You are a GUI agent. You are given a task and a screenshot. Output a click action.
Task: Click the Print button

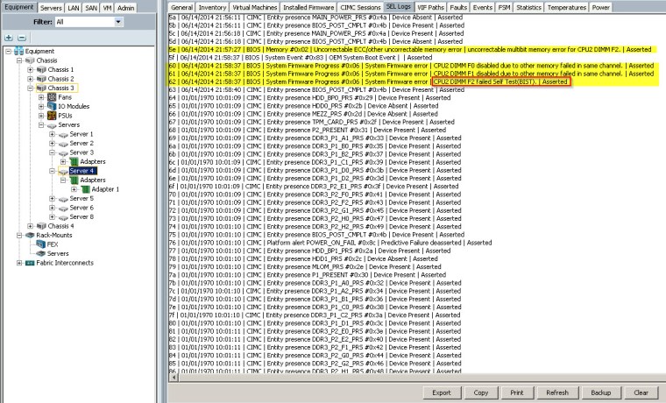(517, 392)
